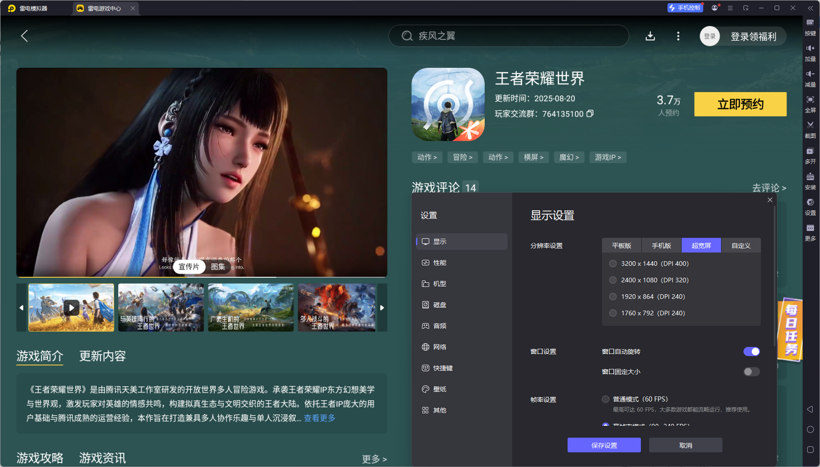Open the 机型 settings section

(x=462, y=284)
